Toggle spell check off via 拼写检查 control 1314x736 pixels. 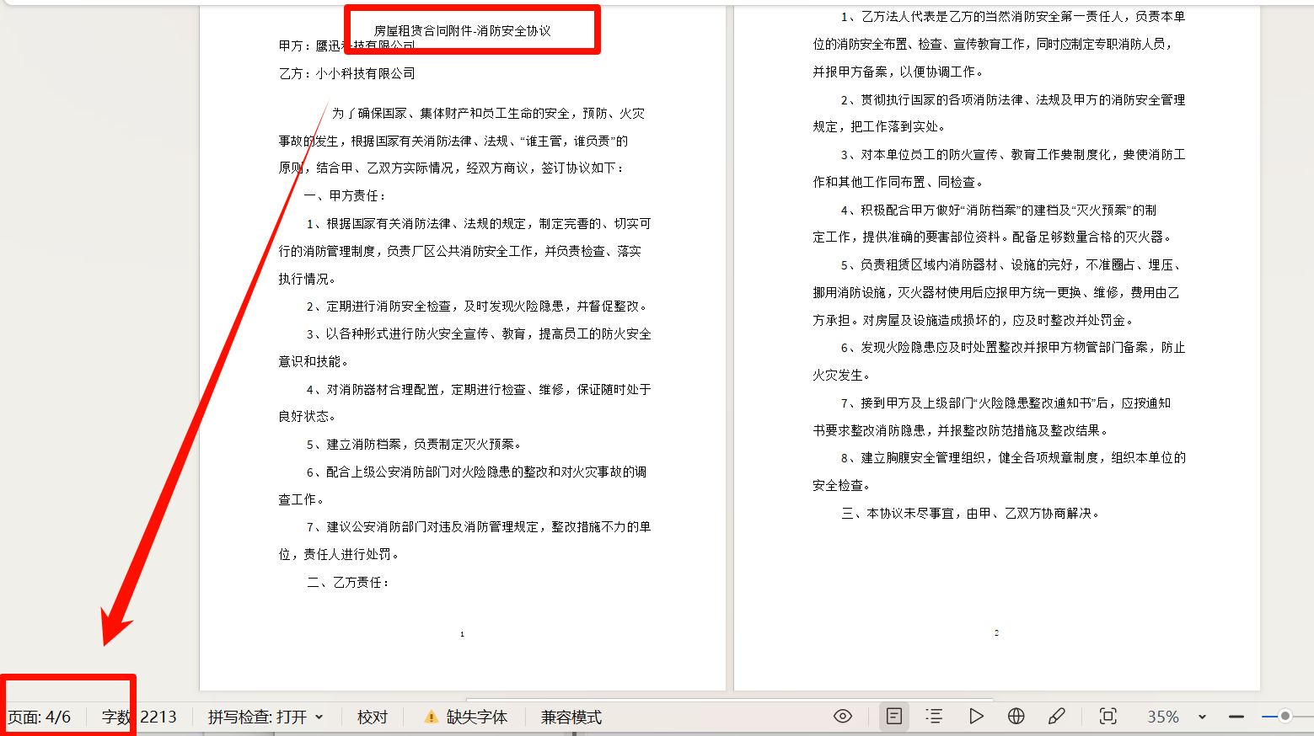tap(257, 717)
